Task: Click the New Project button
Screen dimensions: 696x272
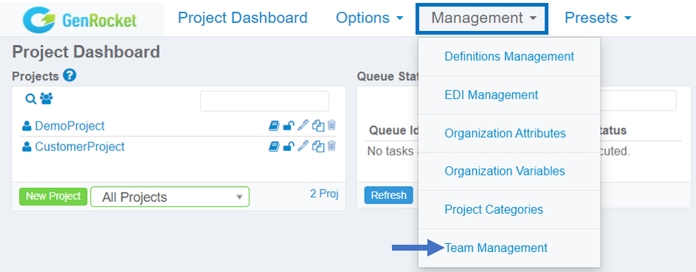Action: click(x=53, y=196)
